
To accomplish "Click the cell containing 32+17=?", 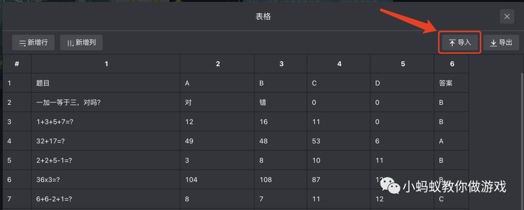I will point(106,141).
